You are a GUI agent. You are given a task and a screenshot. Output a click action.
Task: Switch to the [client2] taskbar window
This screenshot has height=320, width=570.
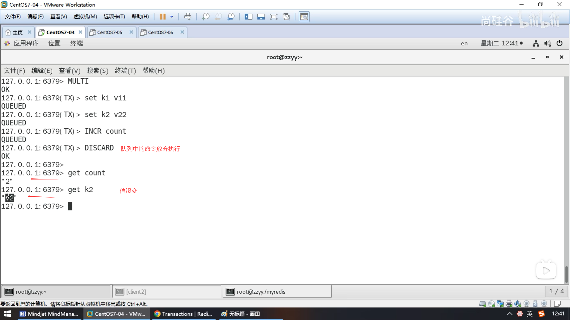coord(166,292)
